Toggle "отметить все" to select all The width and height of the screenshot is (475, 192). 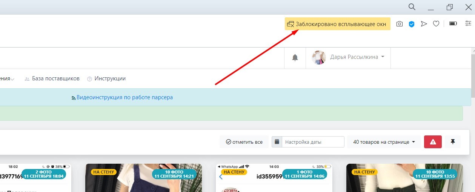coord(244,142)
